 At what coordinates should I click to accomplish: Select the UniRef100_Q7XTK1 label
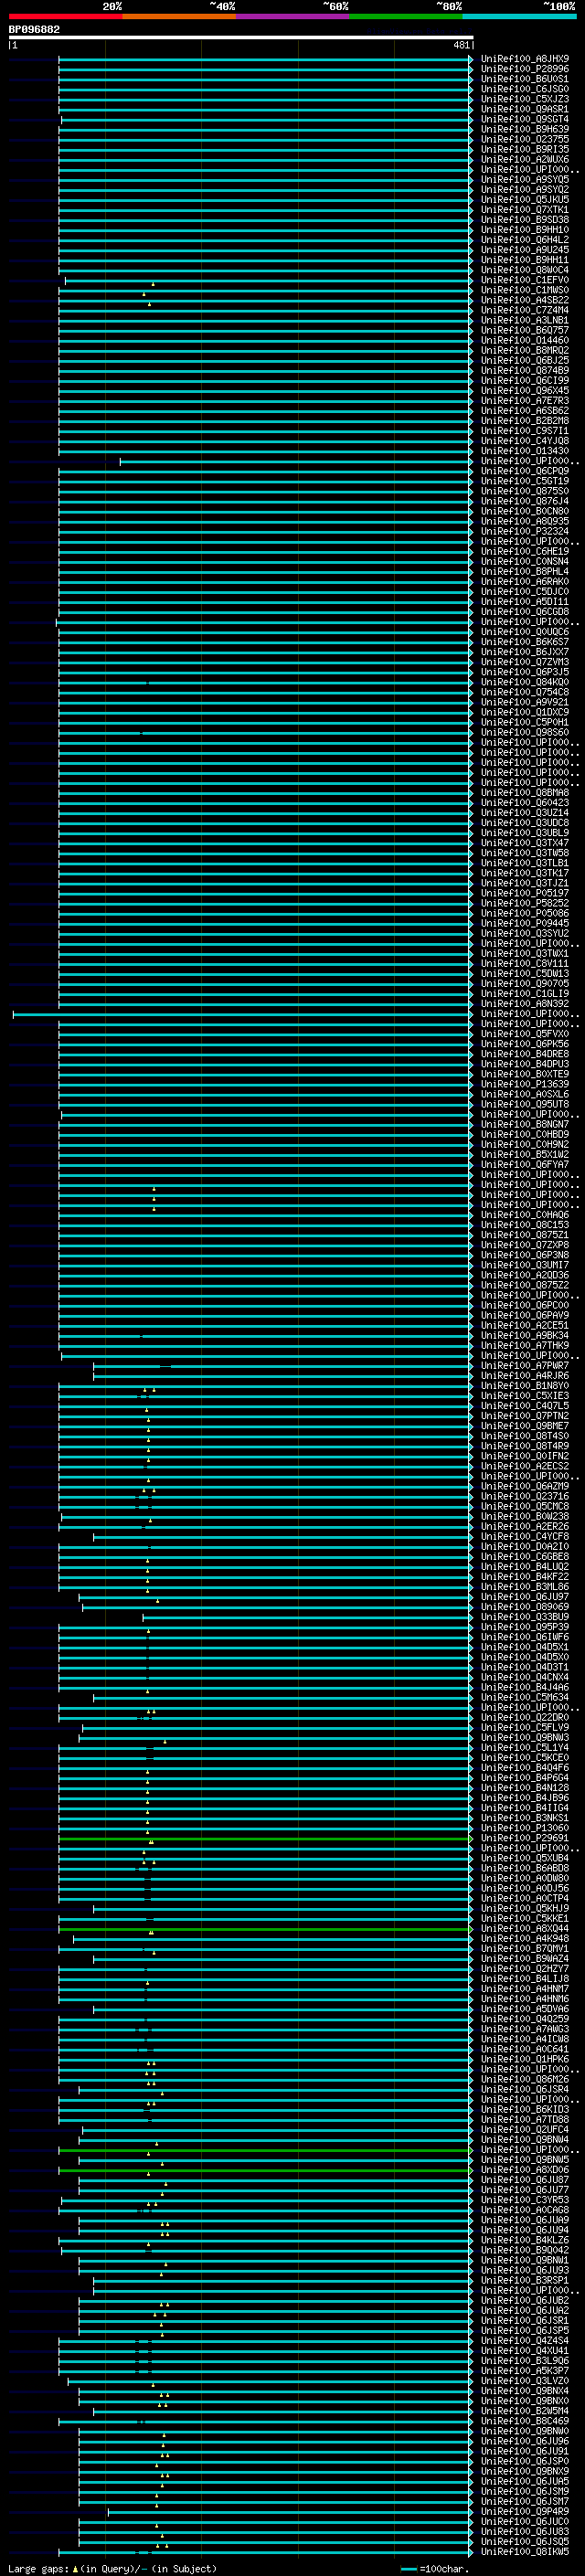[525, 209]
